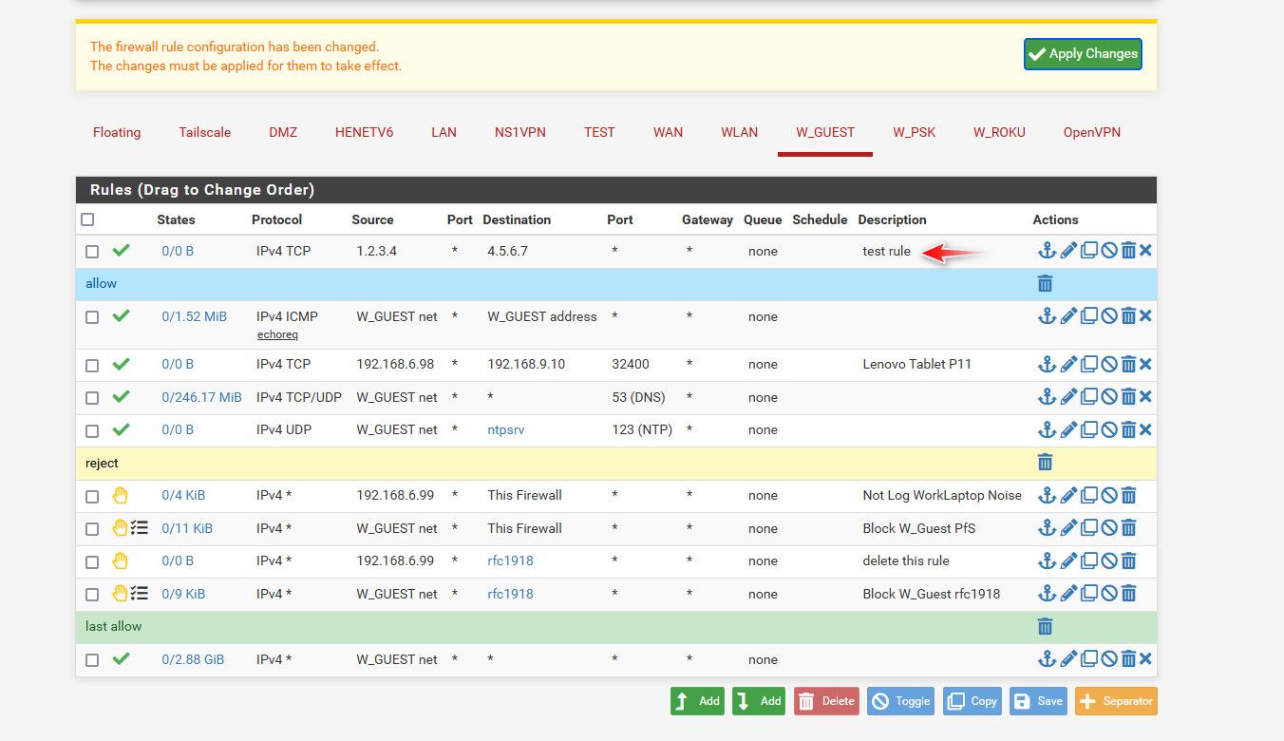
Task: Click log icon on Block W_Guest rfc1918 row
Action: click(x=140, y=594)
